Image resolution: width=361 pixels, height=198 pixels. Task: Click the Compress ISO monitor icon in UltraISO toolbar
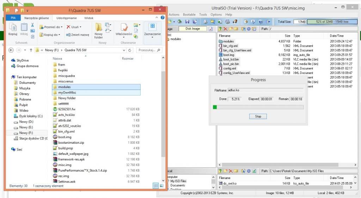click(213, 21)
